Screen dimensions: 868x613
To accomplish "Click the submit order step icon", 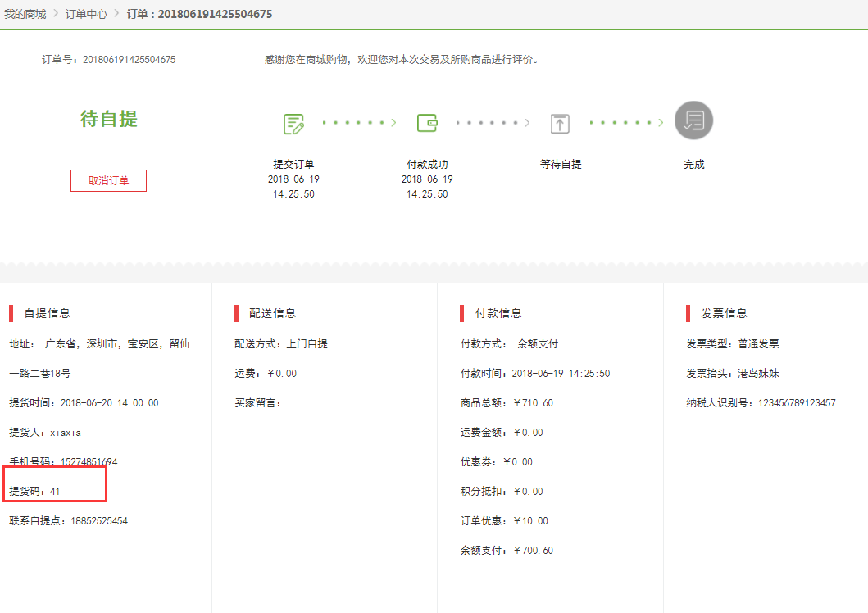I will (x=293, y=124).
